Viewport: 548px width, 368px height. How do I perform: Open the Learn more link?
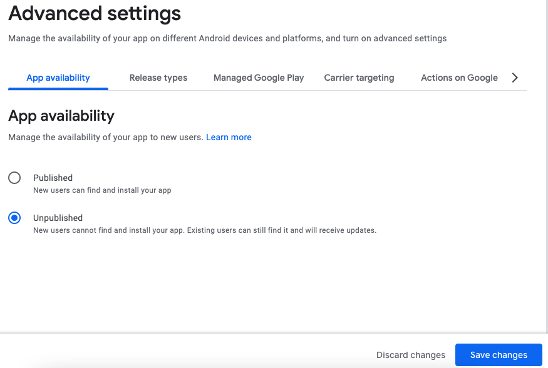tap(229, 137)
